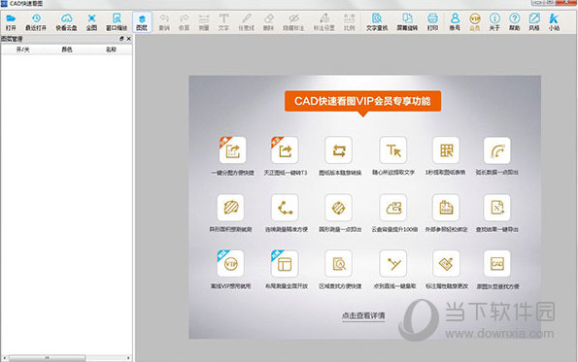The width and height of the screenshot is (578, 362).
Task: Click the external reference binding icon
Action: pyautogui.click(x=446, y=208)
